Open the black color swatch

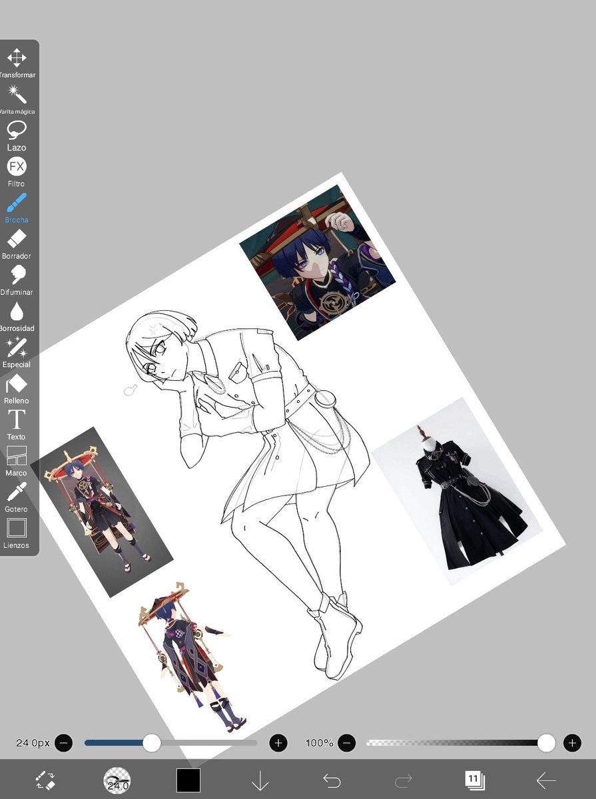tap(188, 780)
